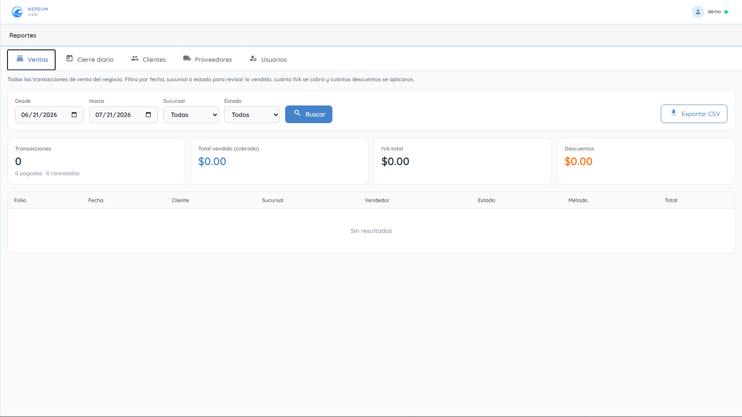Screen dimensions: 742x417
Task: Click the Buscar button
Action: (x=309, y=114)
